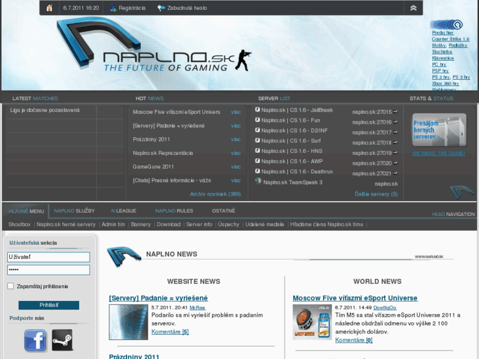The image size is (479, 359).
Task: Click connect arrow next to napino.sk:27018
Action: 395,142
